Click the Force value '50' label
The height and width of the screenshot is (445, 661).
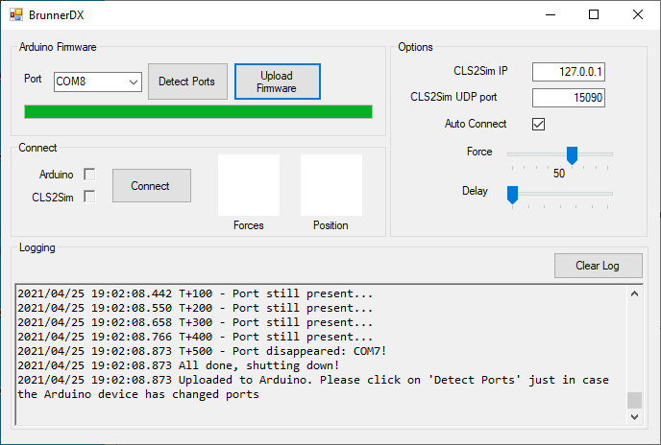tap(559, 174)
